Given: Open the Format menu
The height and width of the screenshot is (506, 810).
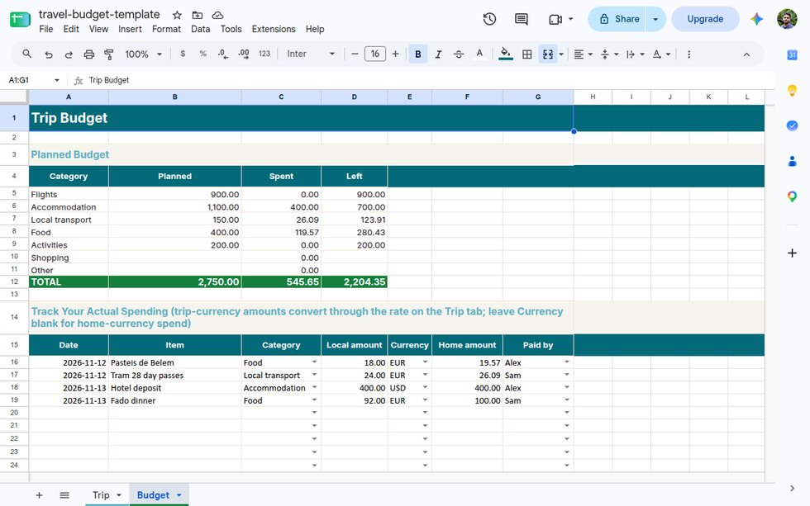Looking at the screenshot, I should (166, 29).
